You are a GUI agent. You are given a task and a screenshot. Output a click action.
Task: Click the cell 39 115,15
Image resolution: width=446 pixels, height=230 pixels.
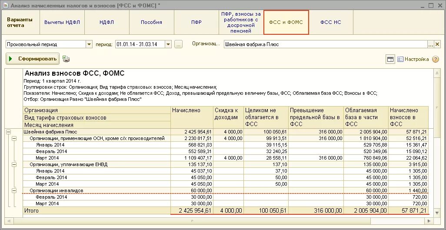(266, 145)
